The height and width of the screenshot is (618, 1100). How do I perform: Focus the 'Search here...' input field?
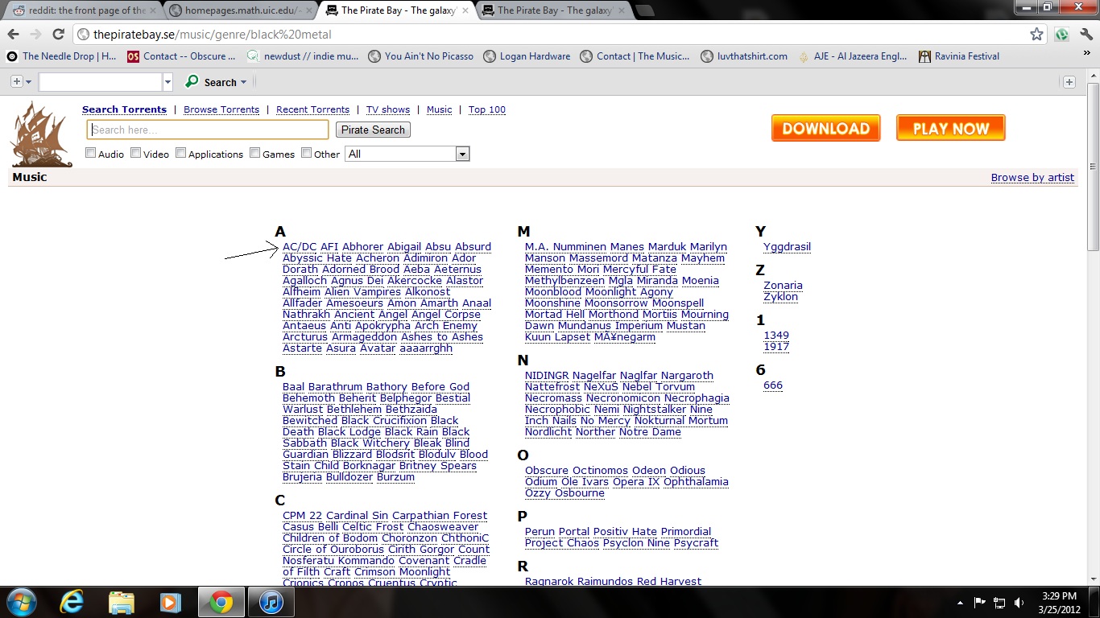tap(208, 130)
